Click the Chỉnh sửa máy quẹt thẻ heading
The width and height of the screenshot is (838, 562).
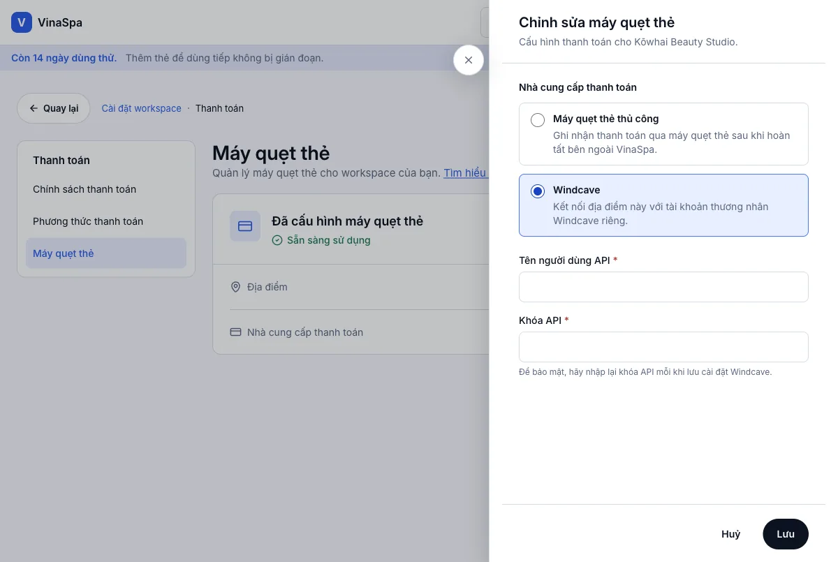tap(596, 23)
